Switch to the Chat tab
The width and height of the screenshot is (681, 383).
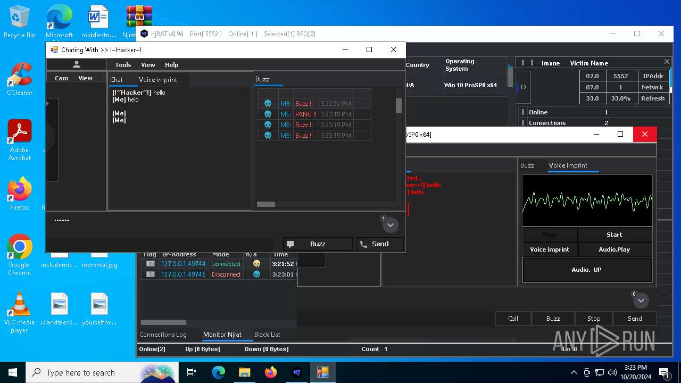[117, 80]
